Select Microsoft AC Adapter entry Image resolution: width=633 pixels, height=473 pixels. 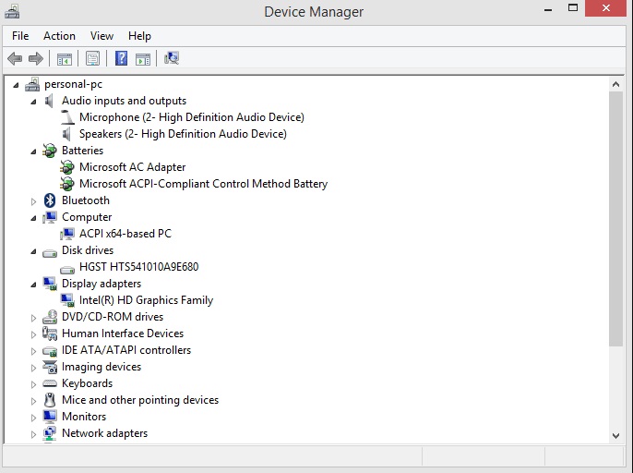133,167
